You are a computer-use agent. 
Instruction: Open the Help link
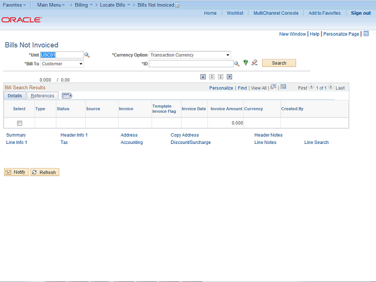click(315, 34)
